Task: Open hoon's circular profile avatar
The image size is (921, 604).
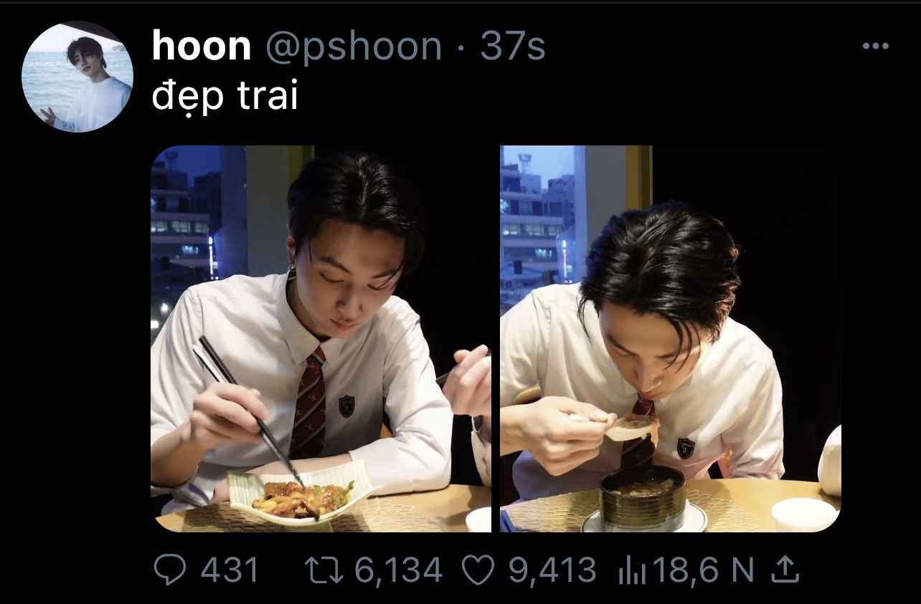Action: pyautogui.click(x=77, y=77)
